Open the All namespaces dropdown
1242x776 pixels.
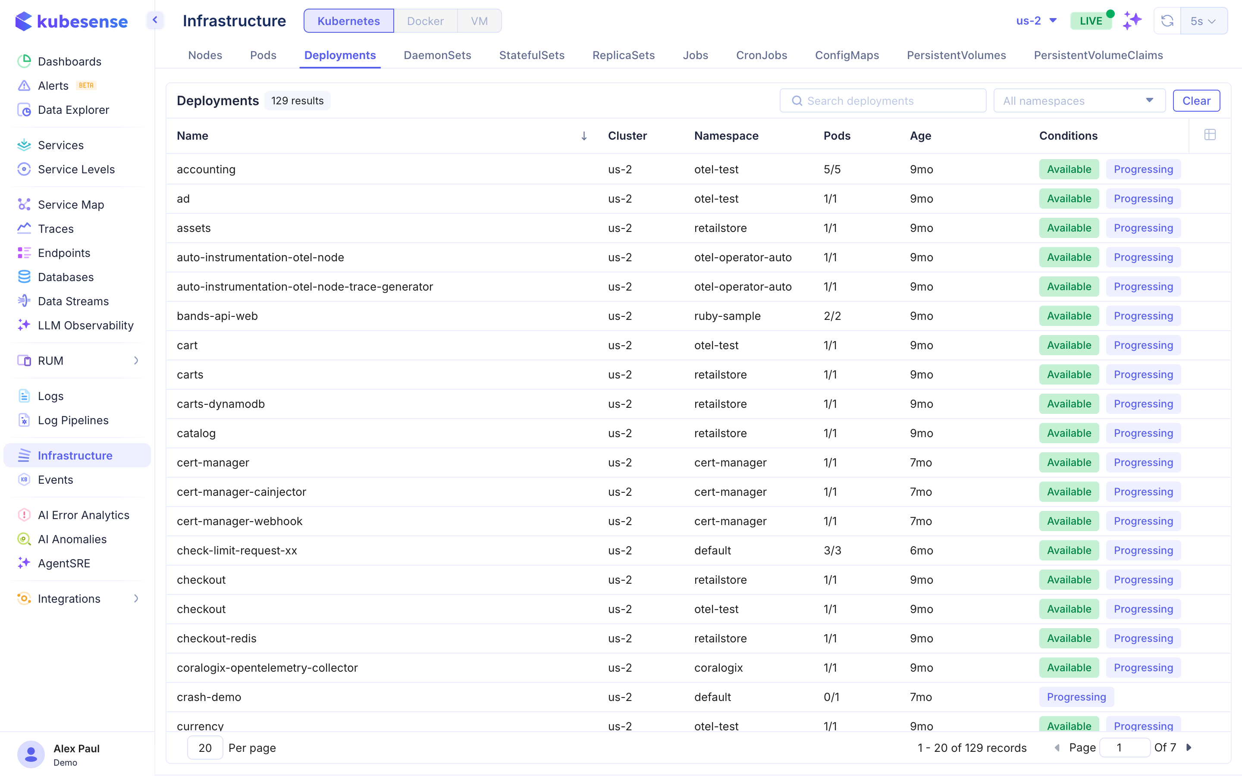1079,100
